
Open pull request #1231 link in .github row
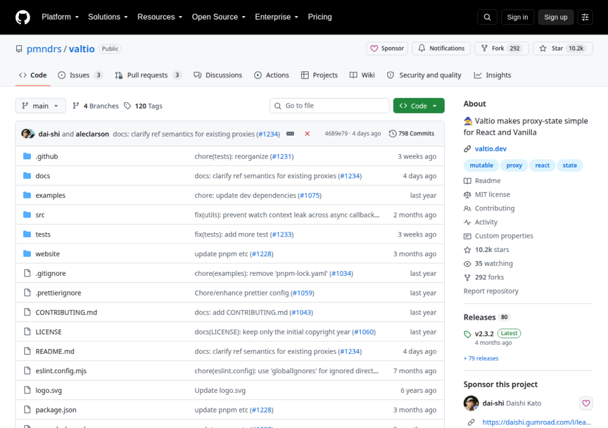coord(281,156)
